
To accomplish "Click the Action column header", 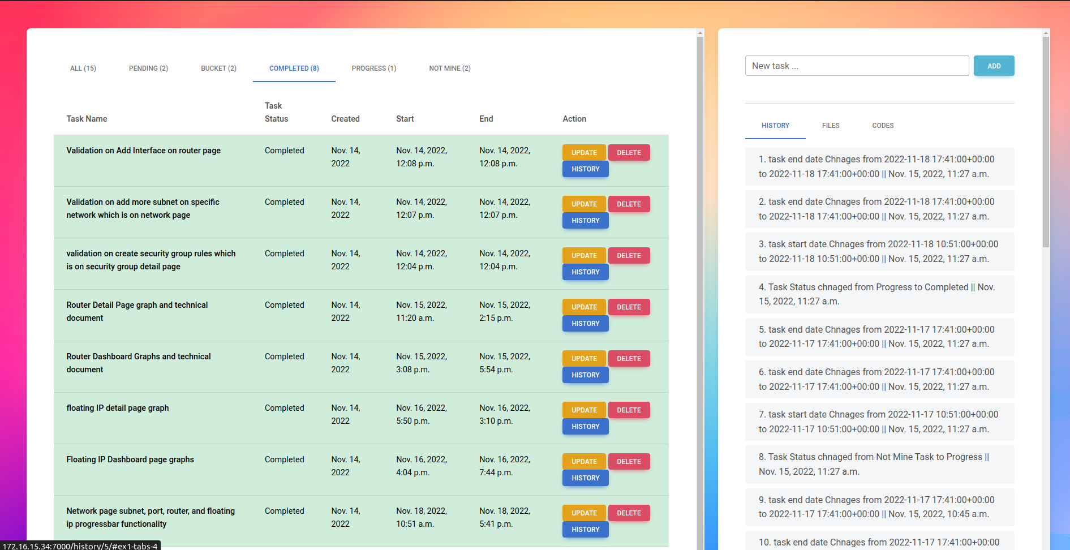I will [574, 119].
